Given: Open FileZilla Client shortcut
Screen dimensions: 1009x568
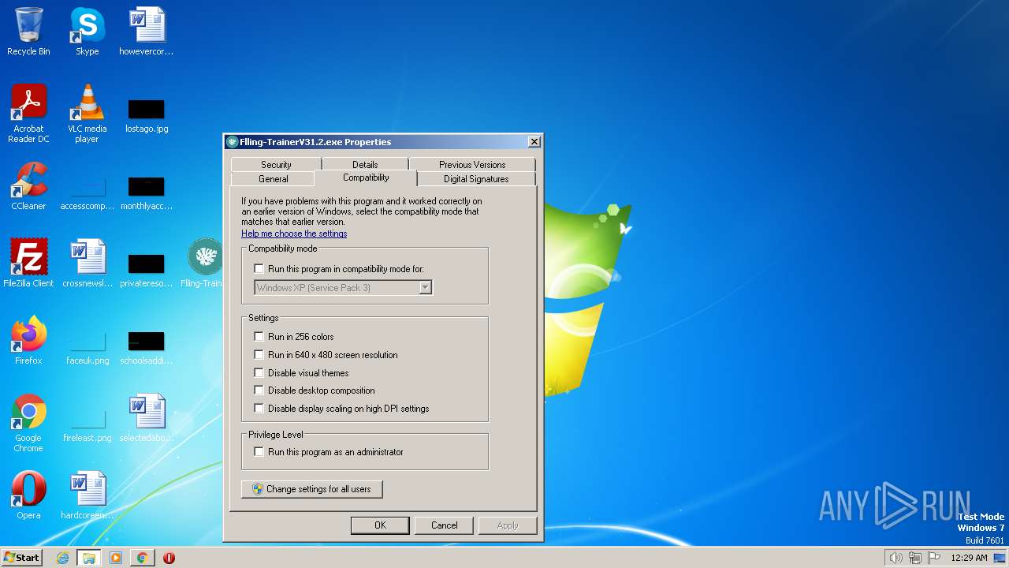Looking at the screenshot, I should [x=28, y=263].
